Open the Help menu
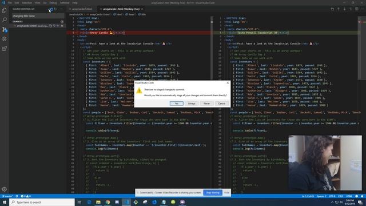 [75, 3]
